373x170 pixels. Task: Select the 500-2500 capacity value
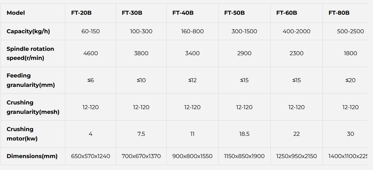[350, 31]
